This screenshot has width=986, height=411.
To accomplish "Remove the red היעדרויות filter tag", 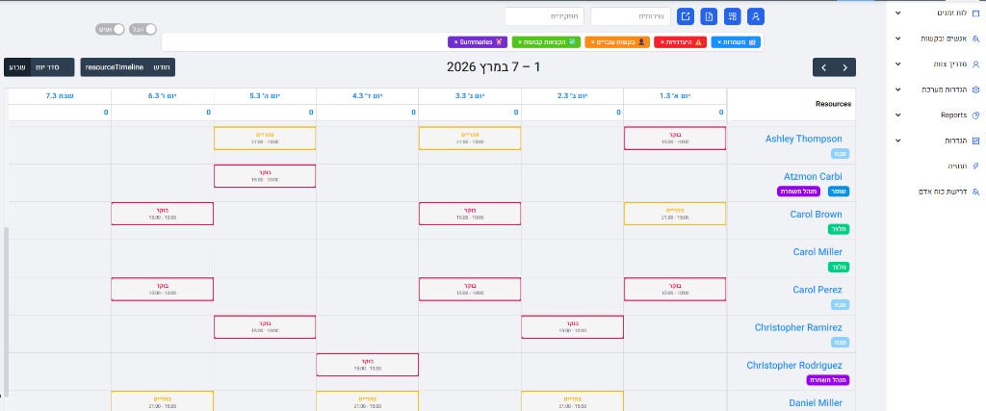I will coord(662,42).
